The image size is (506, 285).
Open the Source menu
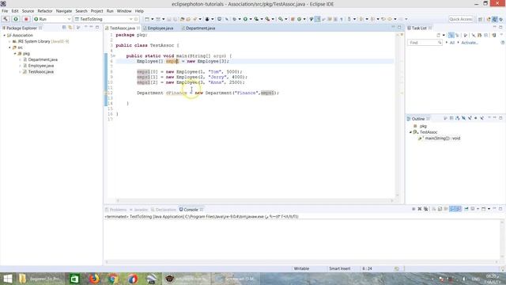tap(28, 11)
